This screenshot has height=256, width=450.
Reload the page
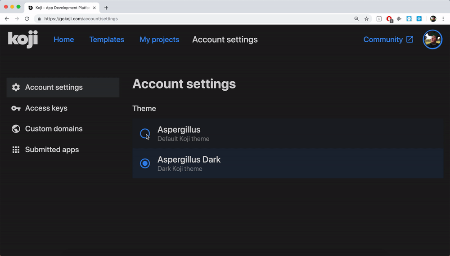[27, 19]
